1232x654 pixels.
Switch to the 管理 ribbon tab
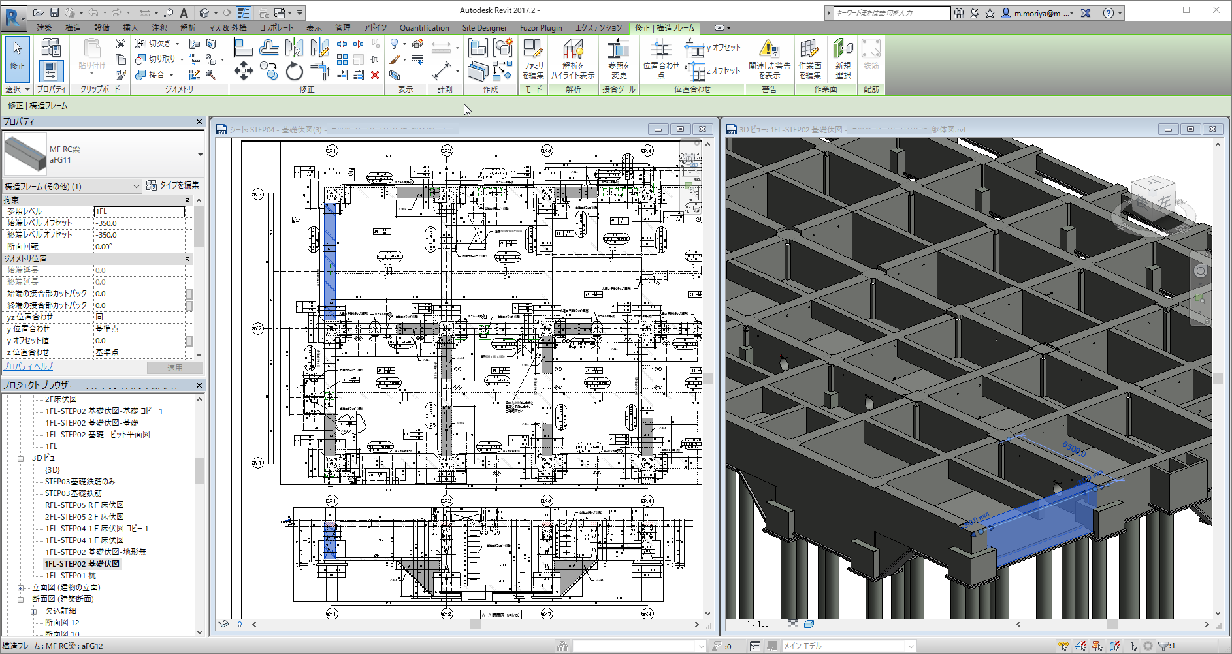tap(343, 28)
